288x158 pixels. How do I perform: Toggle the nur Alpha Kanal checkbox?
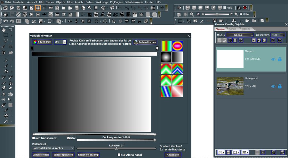click(119, 155)
